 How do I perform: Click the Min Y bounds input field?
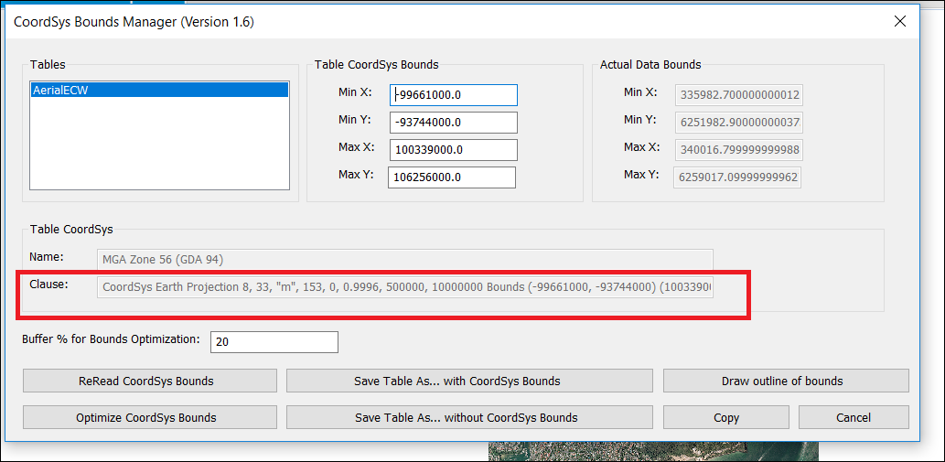453,123
